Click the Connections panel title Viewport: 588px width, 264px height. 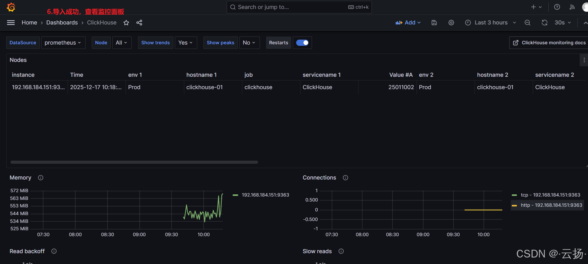click(319, 178)
